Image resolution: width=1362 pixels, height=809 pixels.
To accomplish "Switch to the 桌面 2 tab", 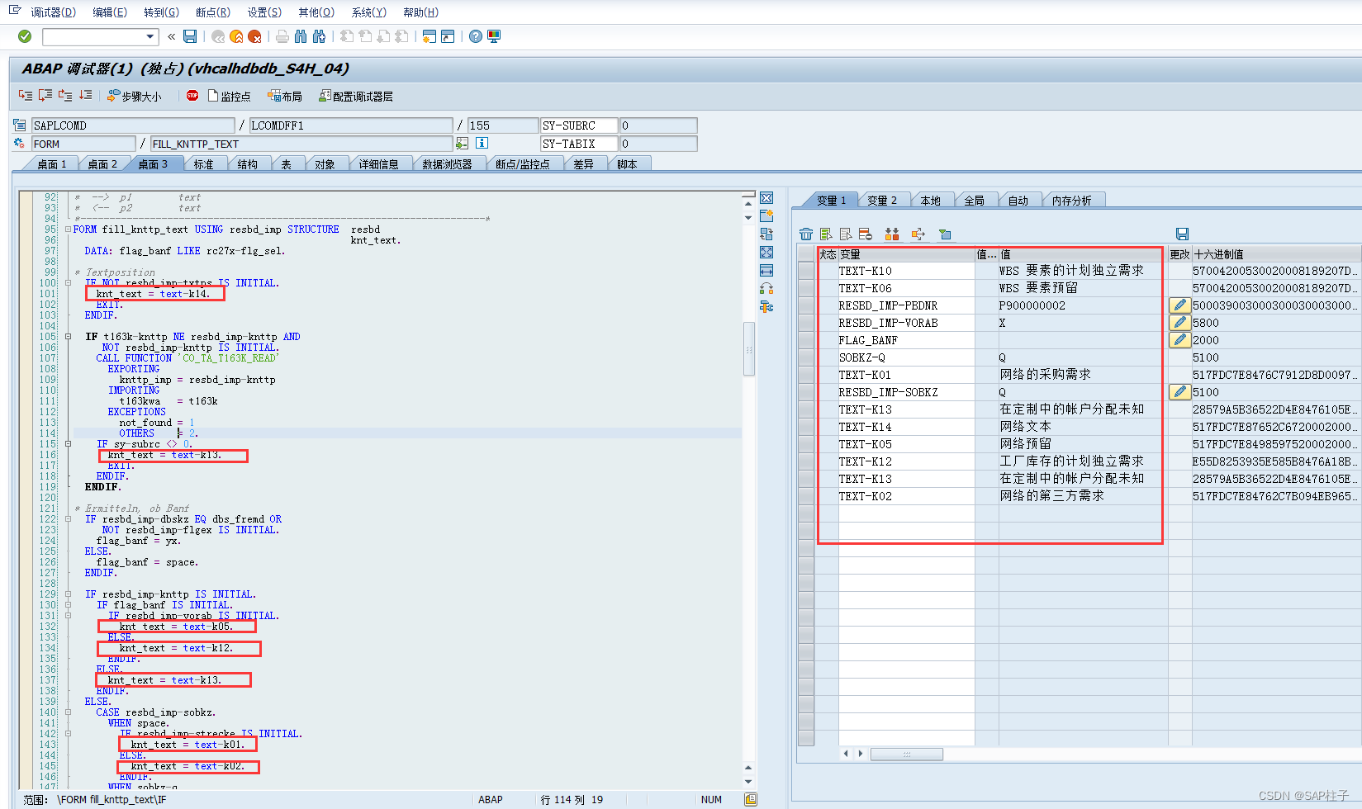I will click(x=102, y=164).
